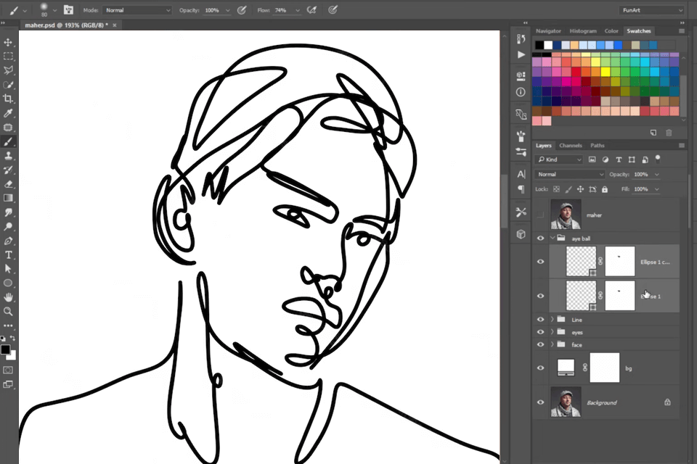The width and height of the screenshot is (697, 464).
Task: Choose the Hand tool
Action: pos(9,297)
